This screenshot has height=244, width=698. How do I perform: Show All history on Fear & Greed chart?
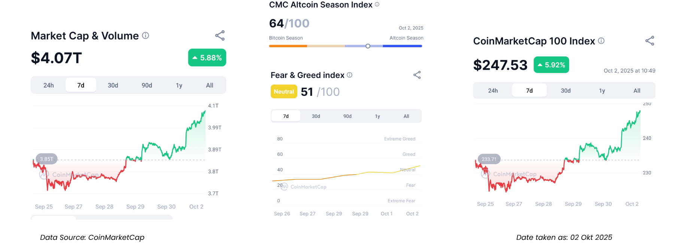pos(406,116)
